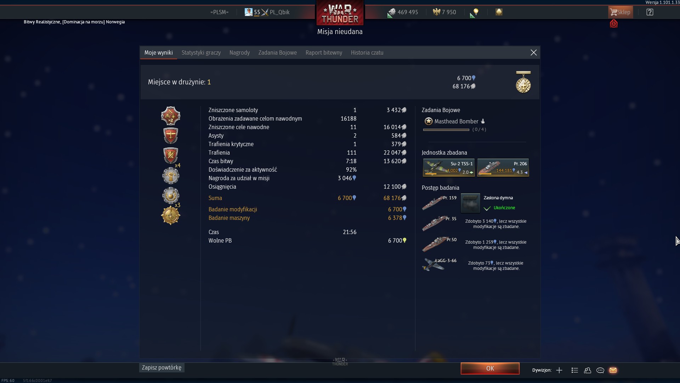Viewport: 680px width, 383px height.
Task: Click the Masthead Bomber task progress bar
Action: [x=446, y=130]
